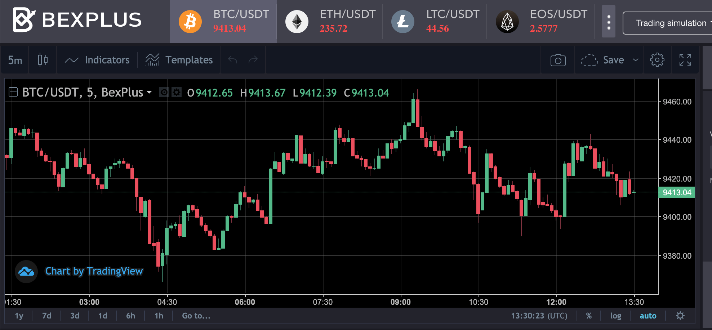Open chart properties via the gear icon
The height and width of the screenshot is (330, 712).
tap(657, 60)
